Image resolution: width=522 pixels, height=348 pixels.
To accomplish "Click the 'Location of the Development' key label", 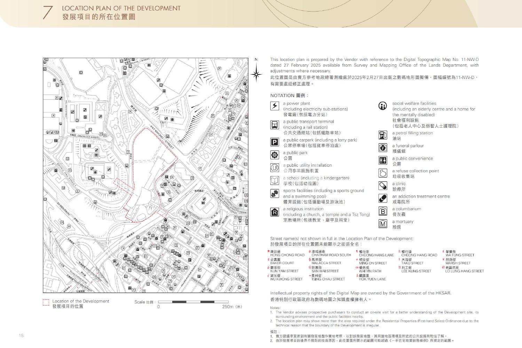I will click(81, 301).
